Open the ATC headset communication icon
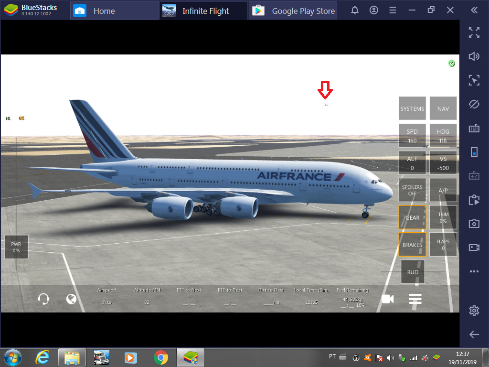Viewport: 489px width, 367px height. pyautogui.click(x=43, y=299)
